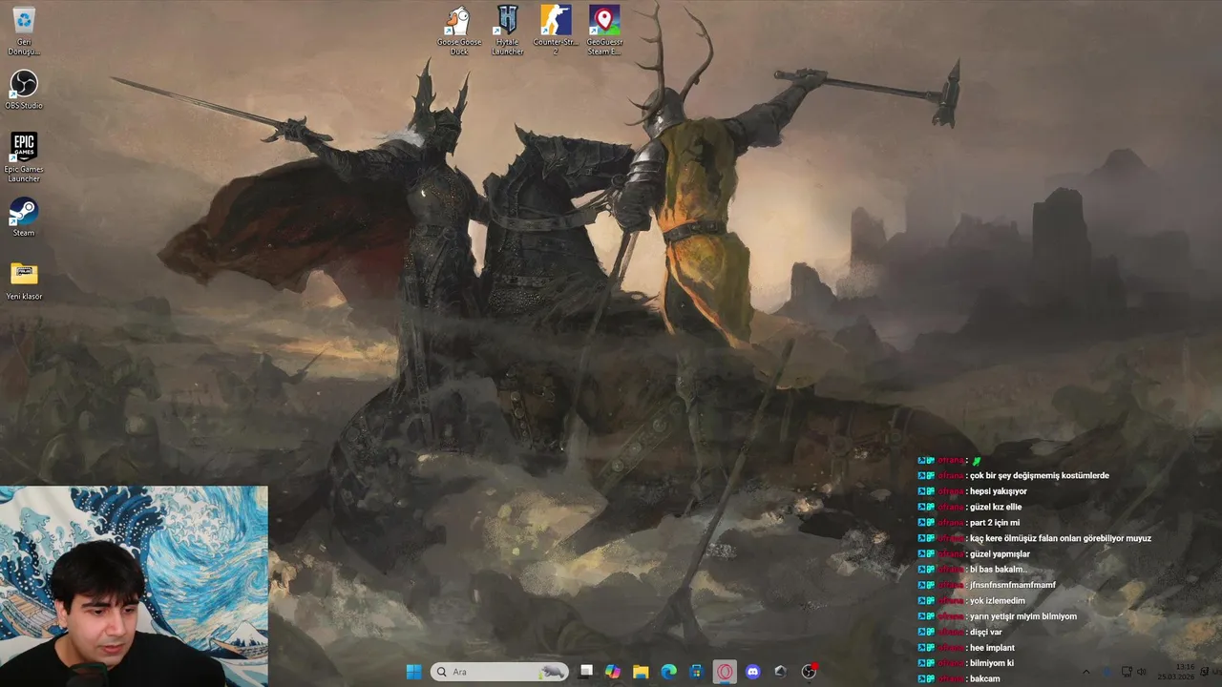Launch OBS Studio from the desktop
This screenshot has height=687, width=1222.
[24, 89]
